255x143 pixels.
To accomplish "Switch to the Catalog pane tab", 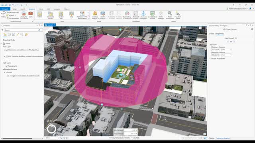I will click(x=212, y=138).
